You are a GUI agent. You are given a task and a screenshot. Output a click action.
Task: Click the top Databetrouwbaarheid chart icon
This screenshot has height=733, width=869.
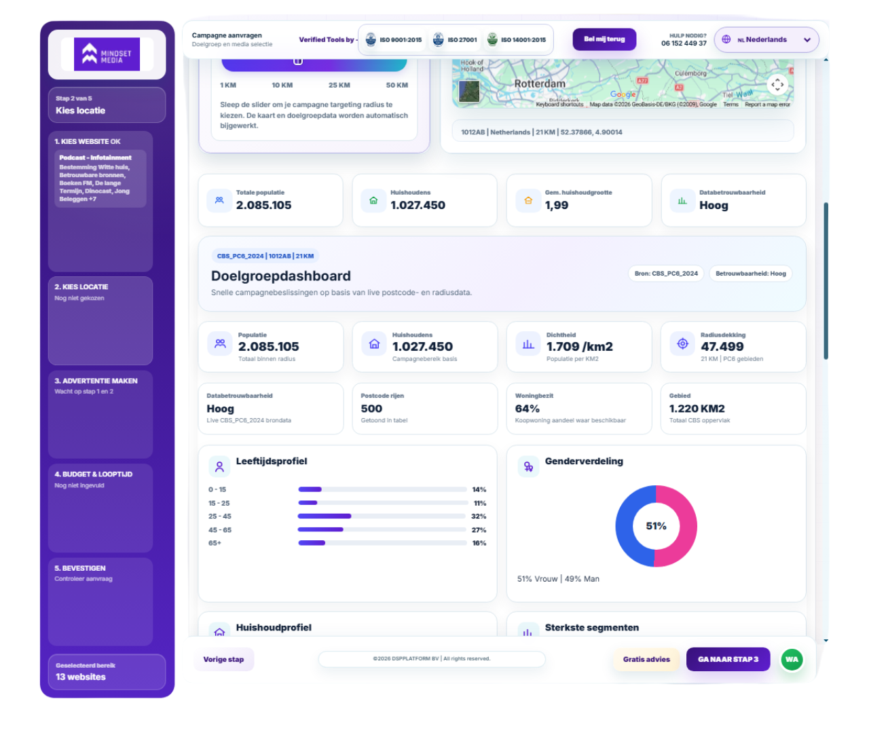tap(682, 200)
